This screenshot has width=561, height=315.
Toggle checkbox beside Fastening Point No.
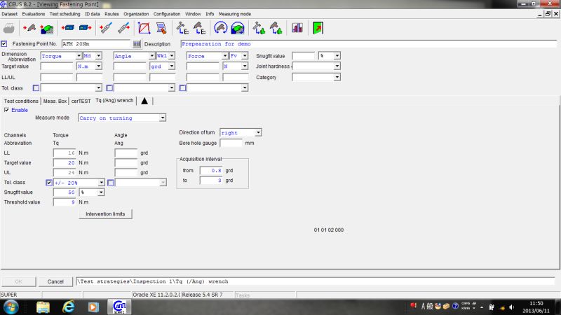tap(4, 43)
